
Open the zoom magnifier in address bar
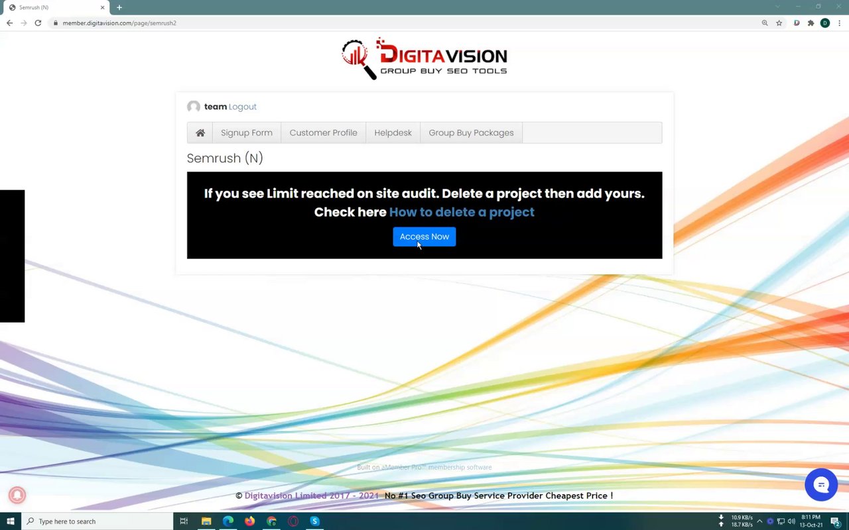pyautogui.click(x=765, y=23)
